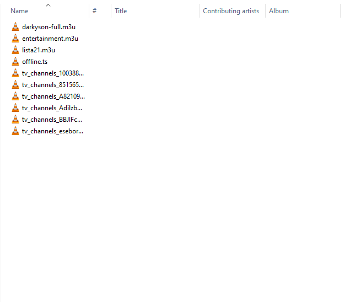
Task: Select the cone icon for tv_channels_BBJlFc
Action: [x=15, y=119]
